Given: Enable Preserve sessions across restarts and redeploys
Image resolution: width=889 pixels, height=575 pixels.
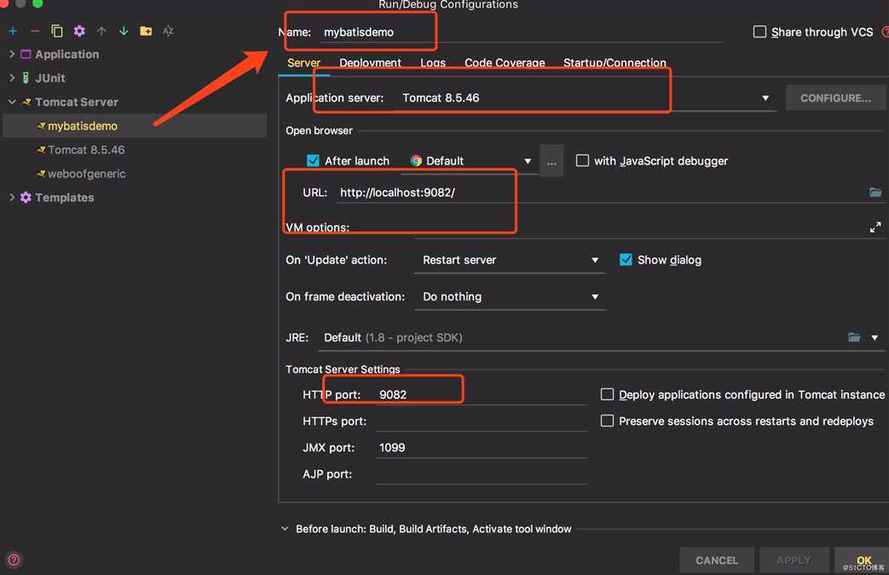Looking at the screenshot, I should (x=607, y=421).
